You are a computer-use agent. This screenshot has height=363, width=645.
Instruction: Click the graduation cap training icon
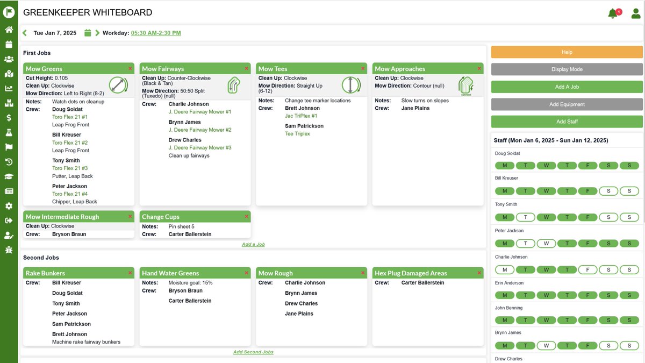click(8, 176)
